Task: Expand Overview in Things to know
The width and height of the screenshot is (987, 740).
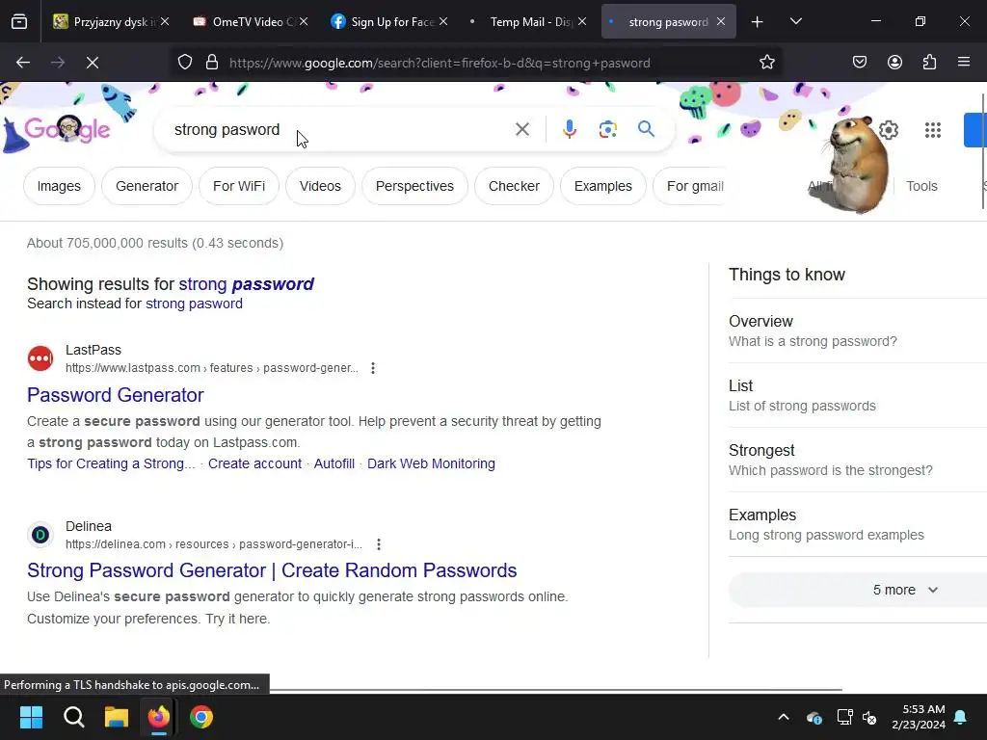Action: [857, 331]
